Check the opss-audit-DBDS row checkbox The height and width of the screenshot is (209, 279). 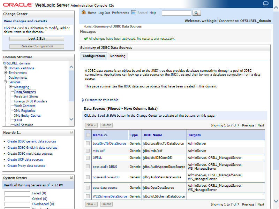[88, 167]
